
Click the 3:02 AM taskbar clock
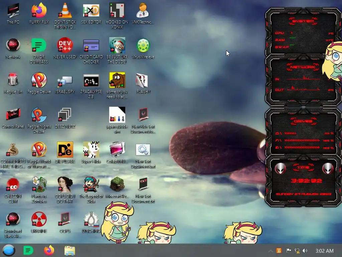pyautogui.click(x=324, y=251)
